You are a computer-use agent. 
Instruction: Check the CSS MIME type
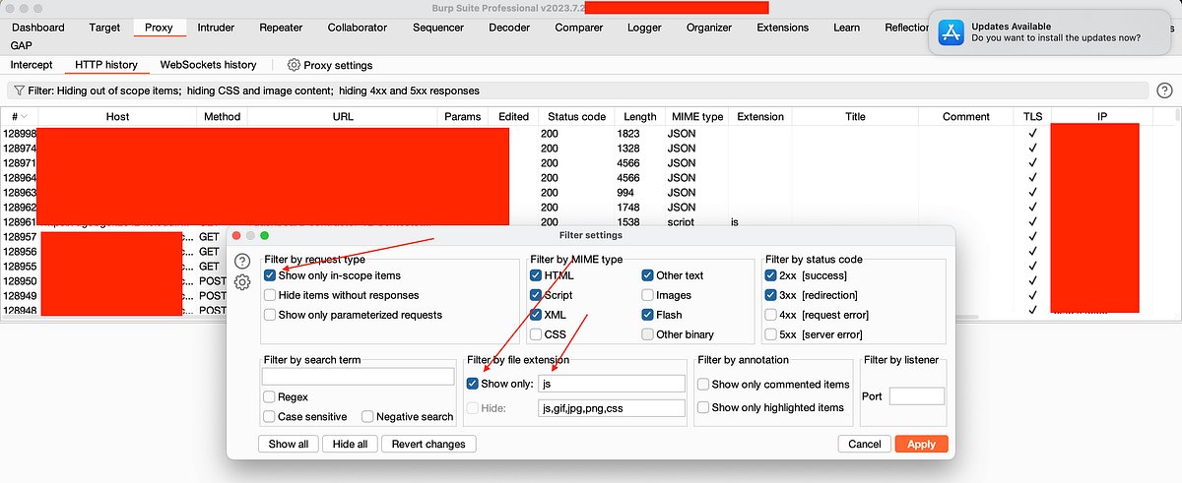click(535, 334)
